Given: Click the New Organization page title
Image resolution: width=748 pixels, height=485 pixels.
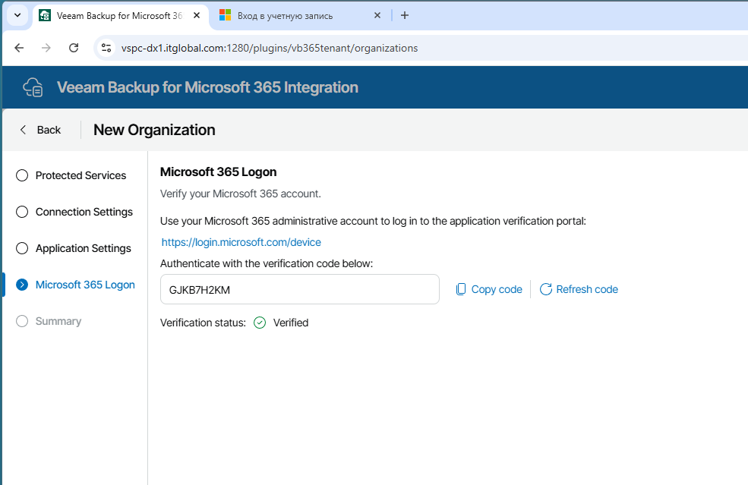Looking at the screenshot, I should tap(154, 130).
